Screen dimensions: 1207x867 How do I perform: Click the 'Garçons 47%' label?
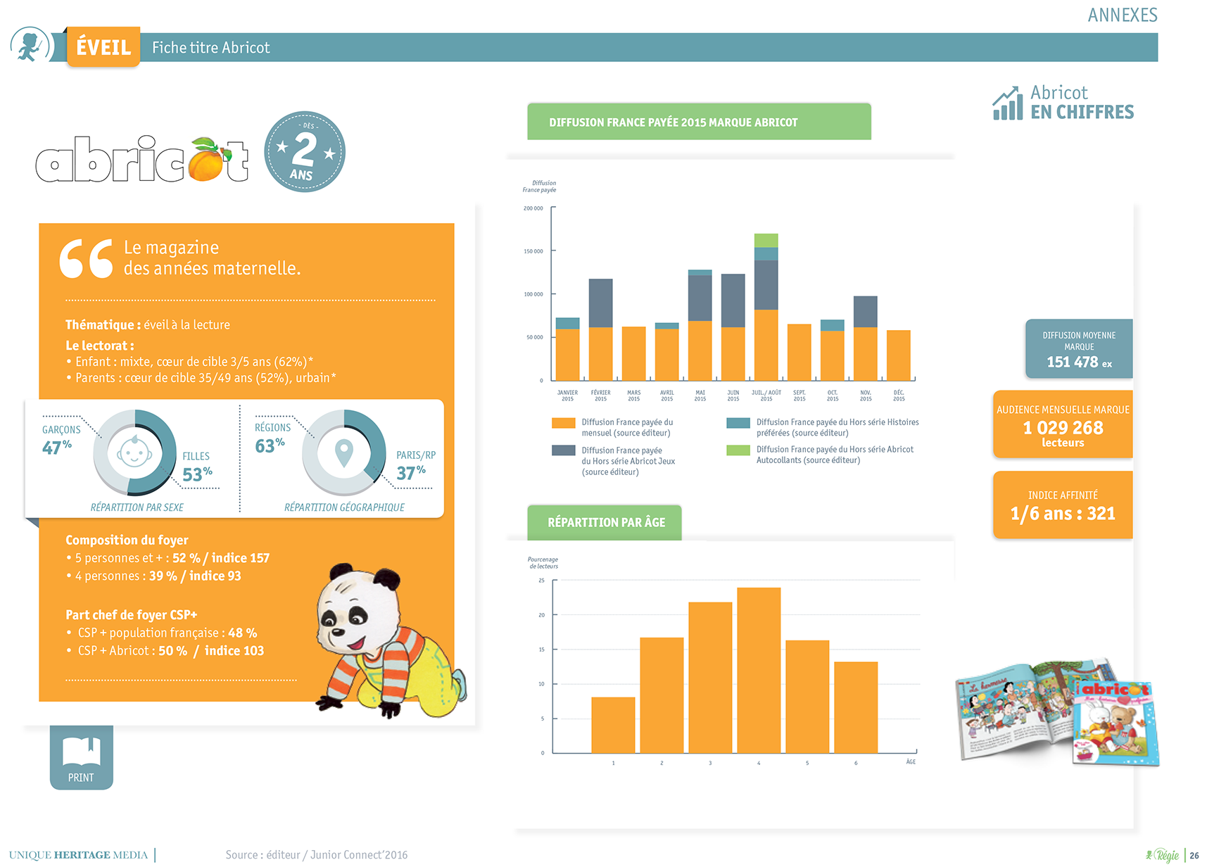(x=61, y=440)
